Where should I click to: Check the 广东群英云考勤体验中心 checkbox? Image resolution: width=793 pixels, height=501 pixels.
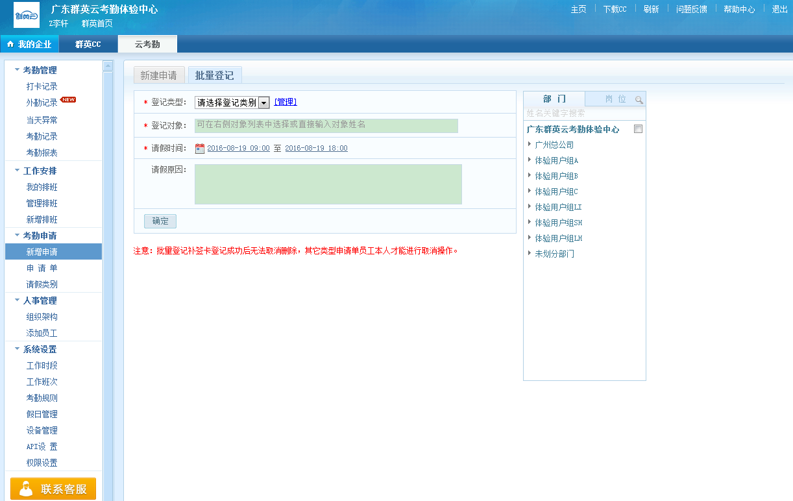(639, 129)
